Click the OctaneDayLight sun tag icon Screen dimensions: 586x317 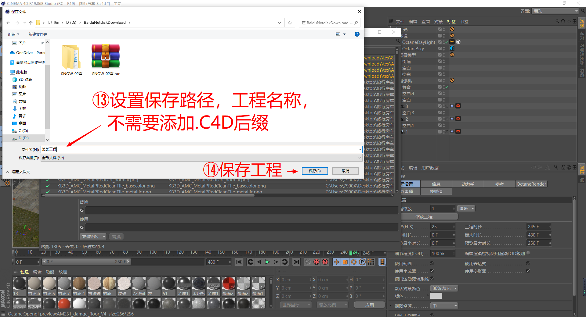pyautogui.click(x=452, y=42)
